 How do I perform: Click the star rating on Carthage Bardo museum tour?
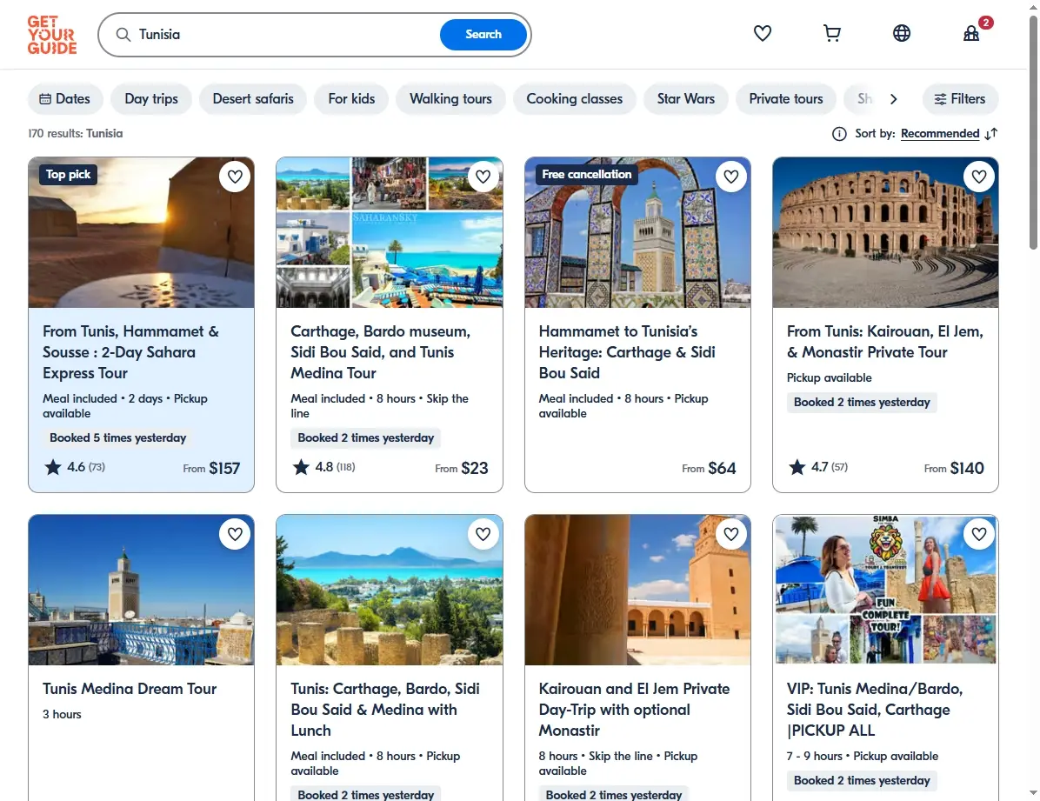323,467
